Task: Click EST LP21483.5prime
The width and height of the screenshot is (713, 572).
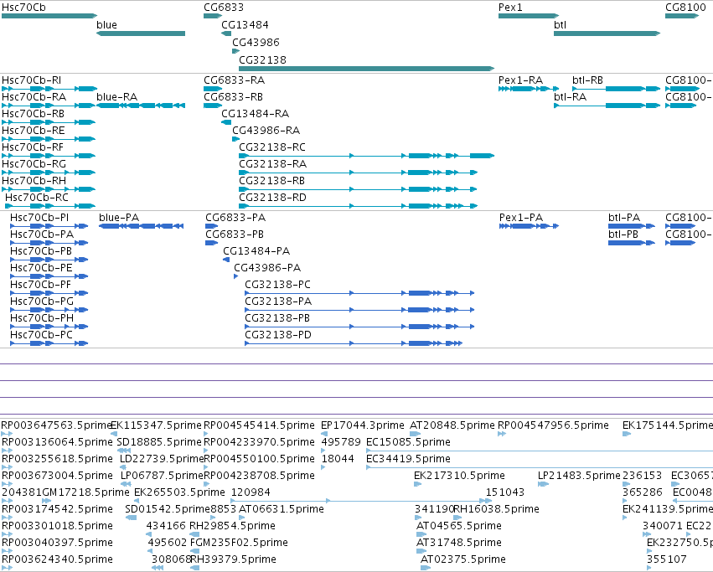Action: point(579,476)
